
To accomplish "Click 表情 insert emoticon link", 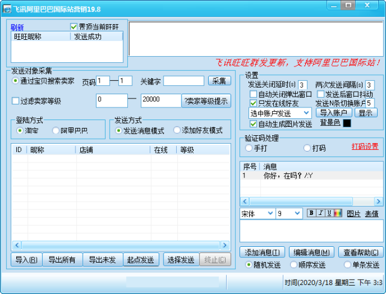I will tap(372, 214).
